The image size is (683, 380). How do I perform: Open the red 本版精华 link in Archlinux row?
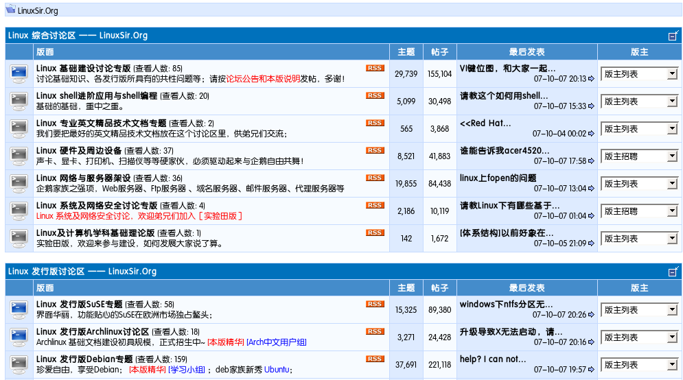click(226, 342)
